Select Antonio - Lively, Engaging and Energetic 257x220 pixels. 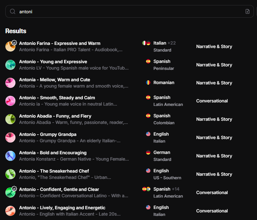pyautogui.click(x=62, y=208)
